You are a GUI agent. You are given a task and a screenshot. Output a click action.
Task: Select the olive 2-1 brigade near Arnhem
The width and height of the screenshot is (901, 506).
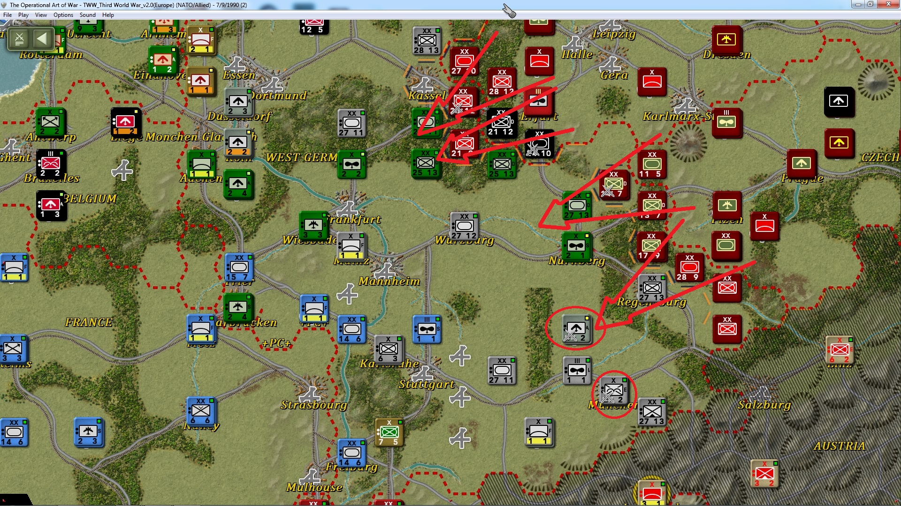pos(201,40)
